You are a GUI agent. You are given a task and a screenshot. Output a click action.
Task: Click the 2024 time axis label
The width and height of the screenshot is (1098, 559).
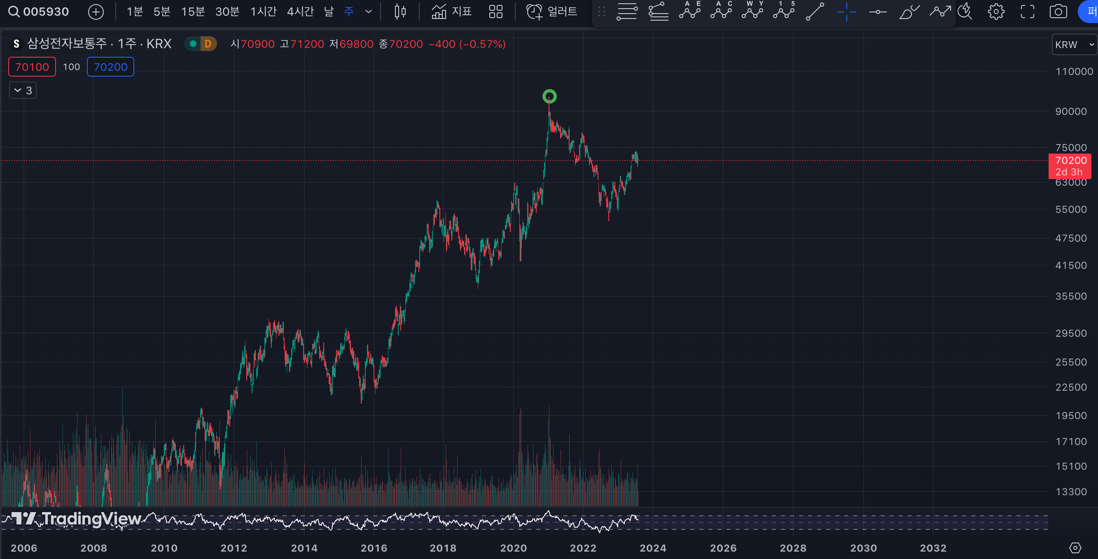(652, 548)
